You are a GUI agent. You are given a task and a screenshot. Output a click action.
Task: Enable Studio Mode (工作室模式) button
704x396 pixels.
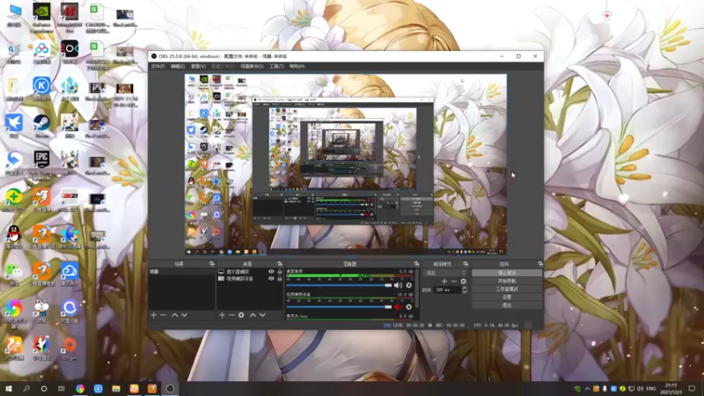pos(507,290)
